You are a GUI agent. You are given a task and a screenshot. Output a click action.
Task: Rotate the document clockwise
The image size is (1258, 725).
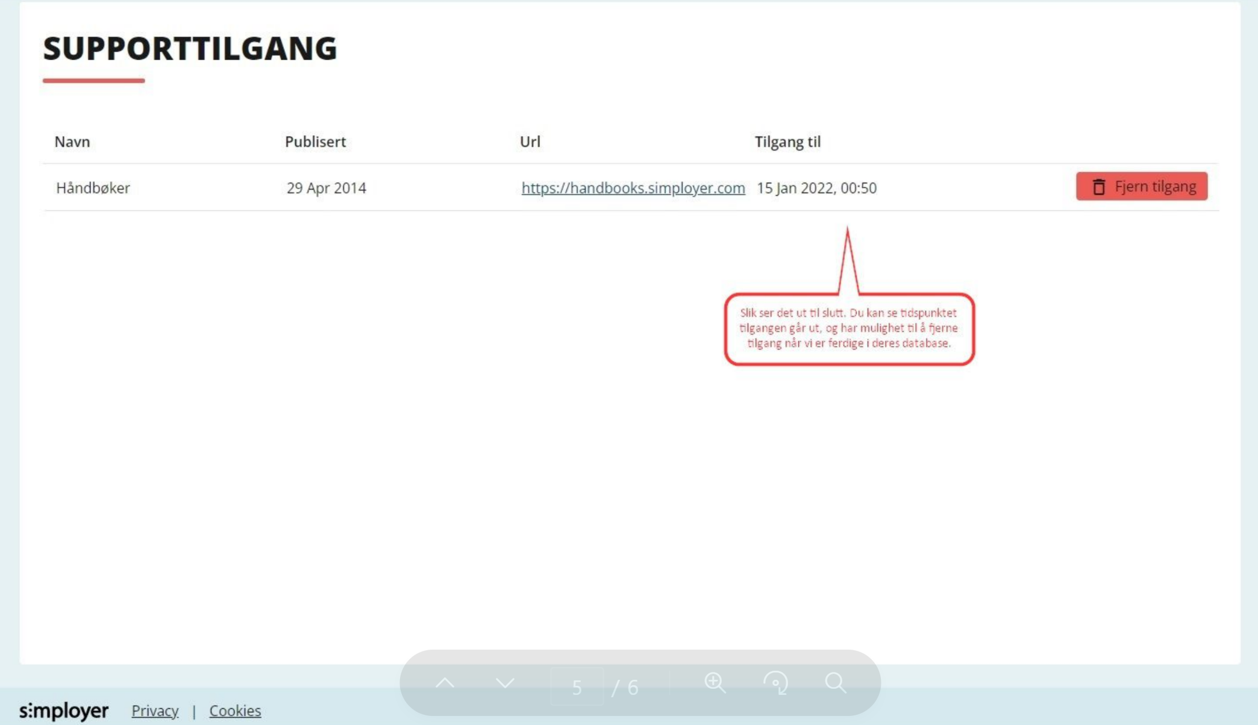tap(775, 683)
